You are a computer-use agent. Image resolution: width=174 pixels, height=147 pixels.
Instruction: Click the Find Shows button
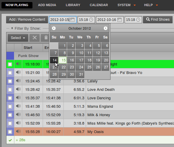click(158, 20)
